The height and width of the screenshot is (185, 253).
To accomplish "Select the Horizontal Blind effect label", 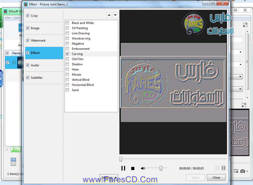I will pos(83,85).
